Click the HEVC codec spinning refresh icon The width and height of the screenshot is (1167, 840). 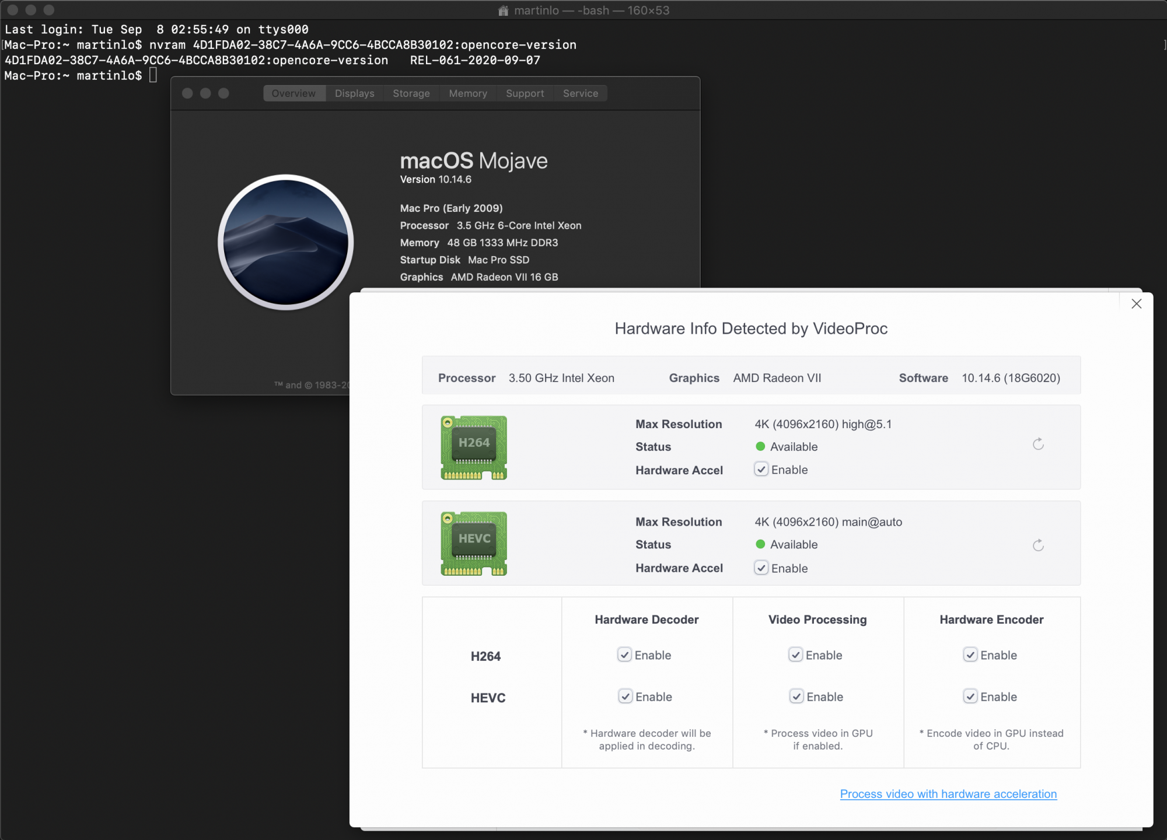click(x=1039, y=545)
